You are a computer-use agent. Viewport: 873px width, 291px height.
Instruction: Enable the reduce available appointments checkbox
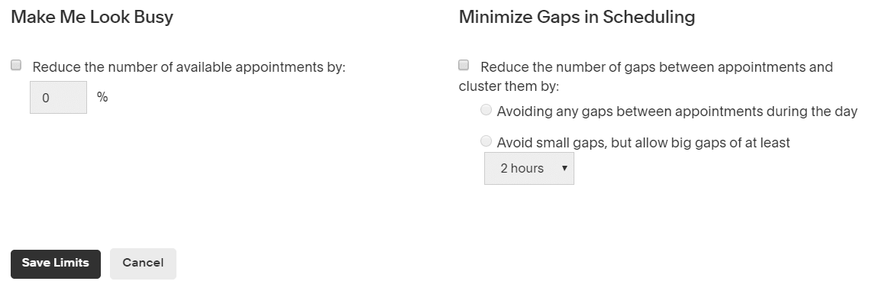16,66
